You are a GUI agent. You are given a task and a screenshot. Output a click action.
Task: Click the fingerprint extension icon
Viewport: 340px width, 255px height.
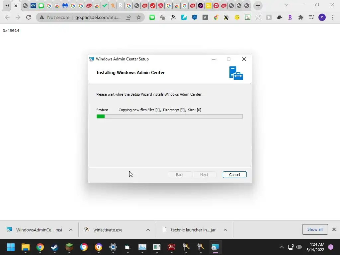click(x=163, y=17)
